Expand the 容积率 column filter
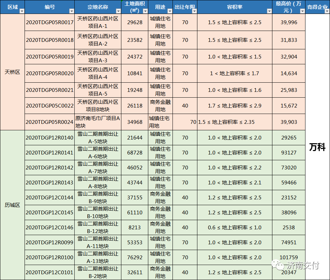 click(x=269, y=11)
